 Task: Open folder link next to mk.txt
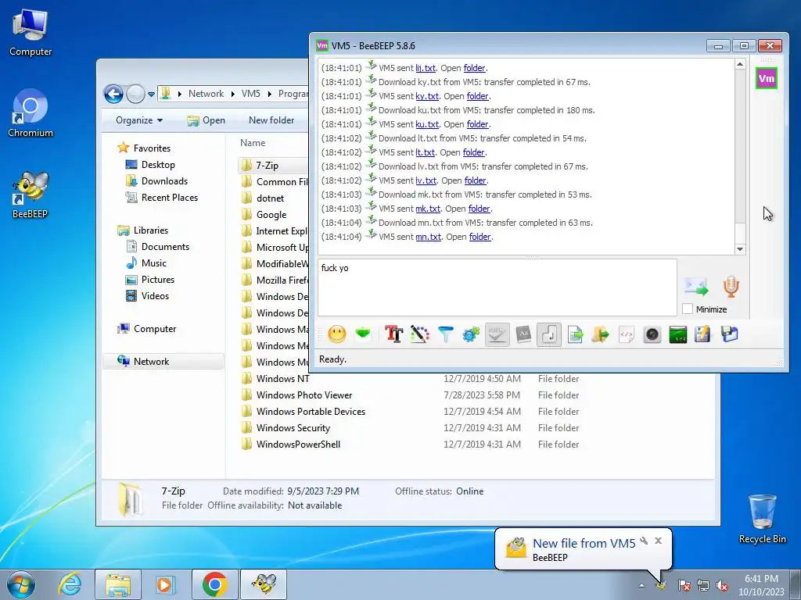(x=480, y=208)
